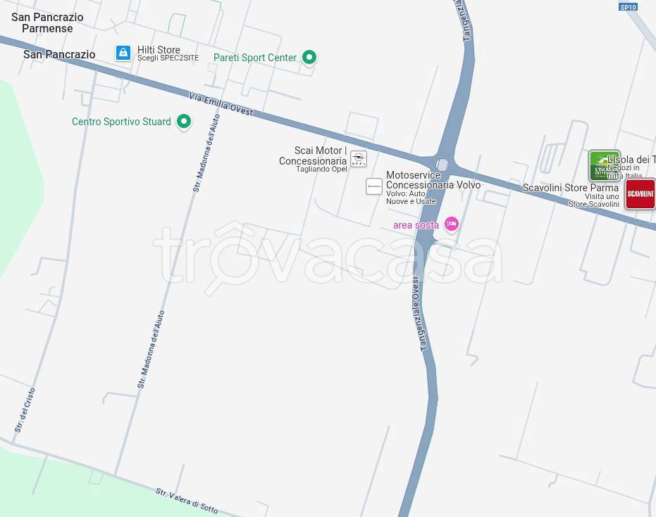This screenshot has width=656, height=517.
Task: Click the Centro Sportivo Stuard green marker
Action: [x=184, y=122]
